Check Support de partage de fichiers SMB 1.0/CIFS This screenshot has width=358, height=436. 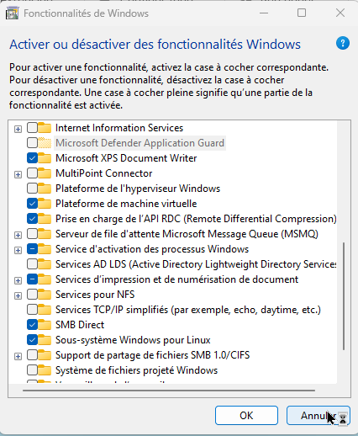(x=32, y=355)
